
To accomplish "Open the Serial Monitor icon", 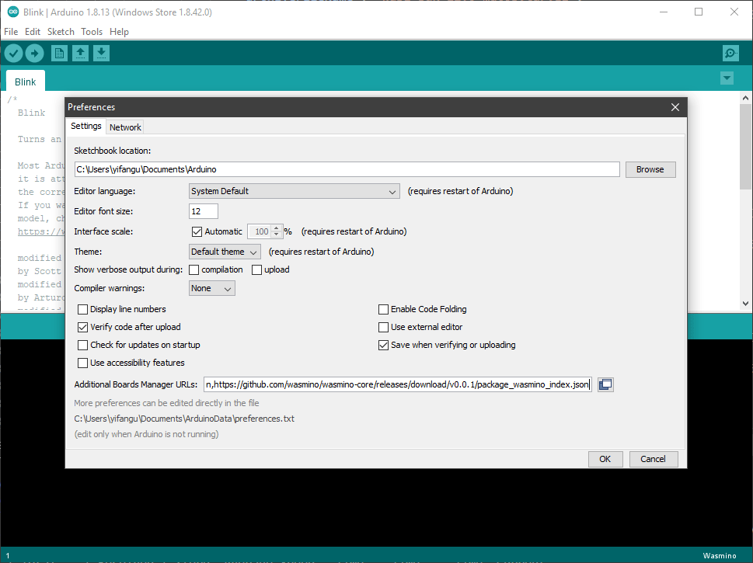I will tap(730, 54).
